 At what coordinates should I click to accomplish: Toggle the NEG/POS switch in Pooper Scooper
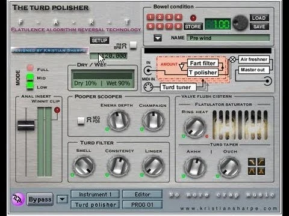[x=81, y=121]
